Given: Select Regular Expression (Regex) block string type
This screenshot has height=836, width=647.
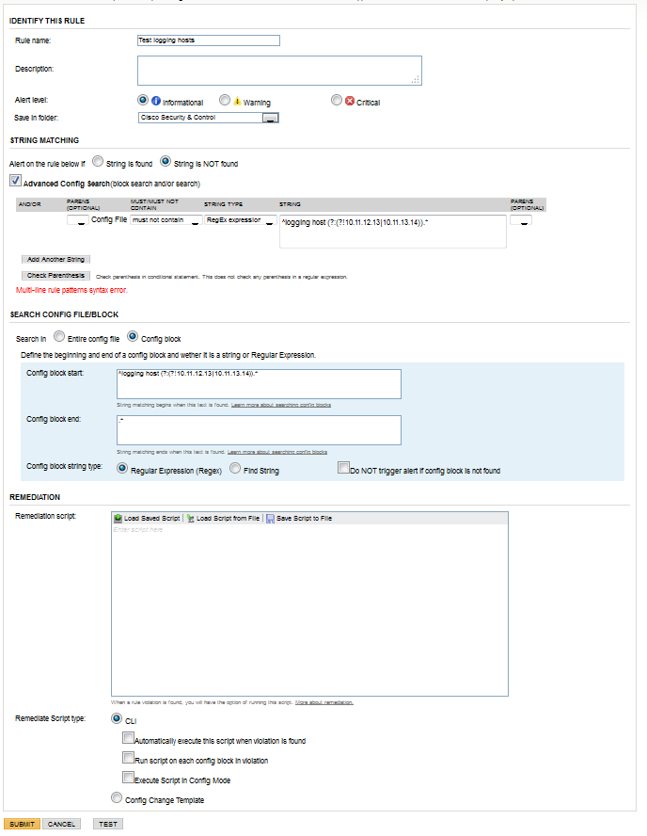Looking at the screenshot, I should click(x=122, y=468).
